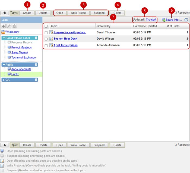Viewport: 190px width, 173px height.
Task: Open the Technical Exchange board
Action: coord(24,58)
